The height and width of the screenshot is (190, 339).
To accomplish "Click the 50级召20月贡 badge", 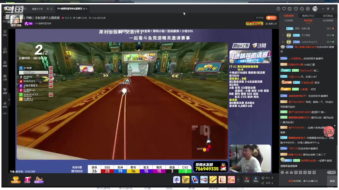I will [x=255, y=23].
